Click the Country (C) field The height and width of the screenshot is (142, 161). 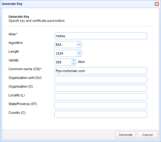101,114
